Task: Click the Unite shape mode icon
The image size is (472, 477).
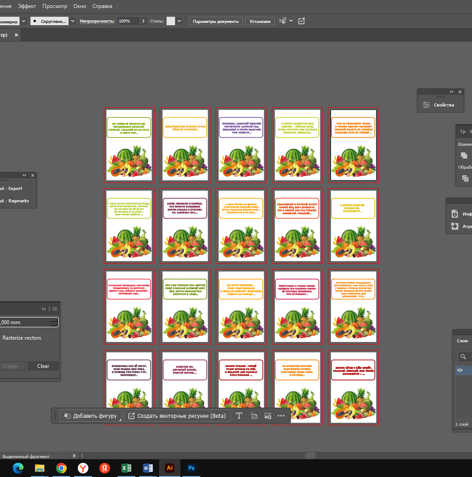Action: tap(464, 155)
